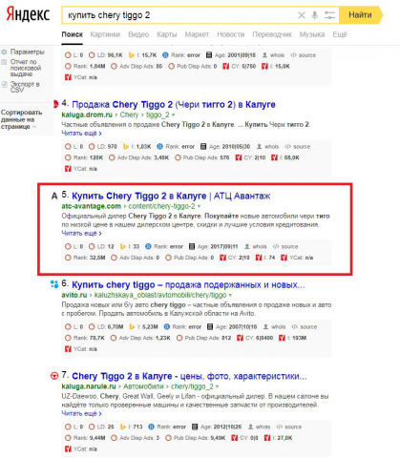Click Age 2017|09|11 archive icon
Image resolution: width=400 pixels, height=458 pixels.
click(x=192, y=246)
